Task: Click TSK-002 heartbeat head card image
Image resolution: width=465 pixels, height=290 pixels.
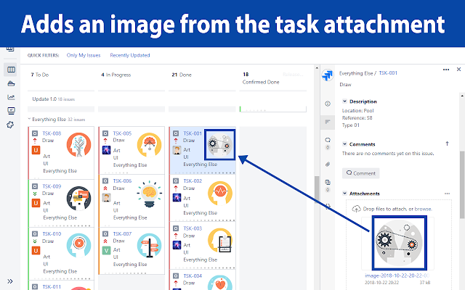Action: tap(220, 194)
